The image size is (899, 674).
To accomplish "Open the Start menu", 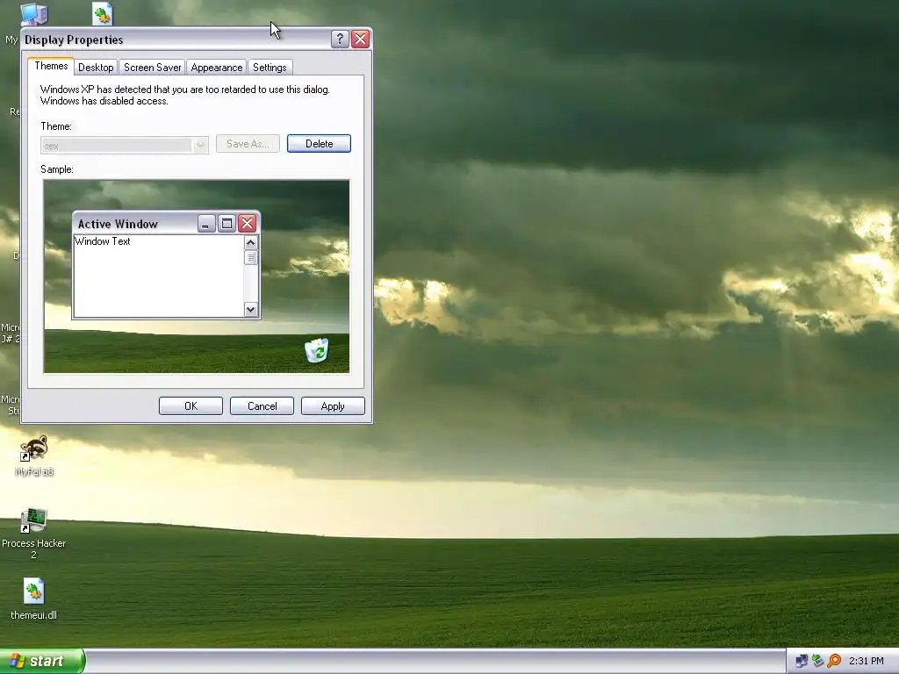I will (x=42, y=661).
